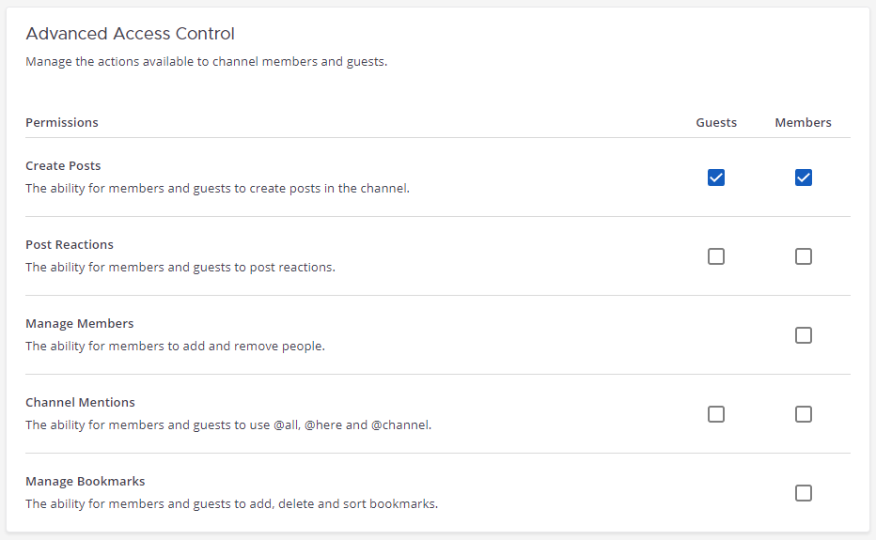Select the Channel Mentions row title
This screenshot has height=540, width=876.
click(80, 402)
